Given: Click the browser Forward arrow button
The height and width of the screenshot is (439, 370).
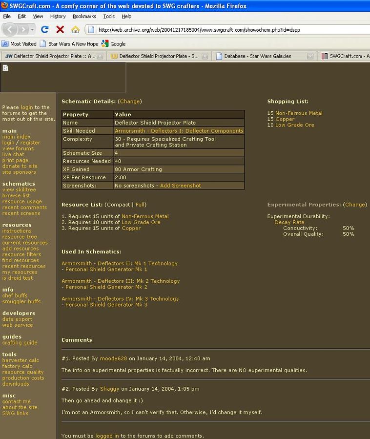Looking at the screenshot, I should click(23, 29).
